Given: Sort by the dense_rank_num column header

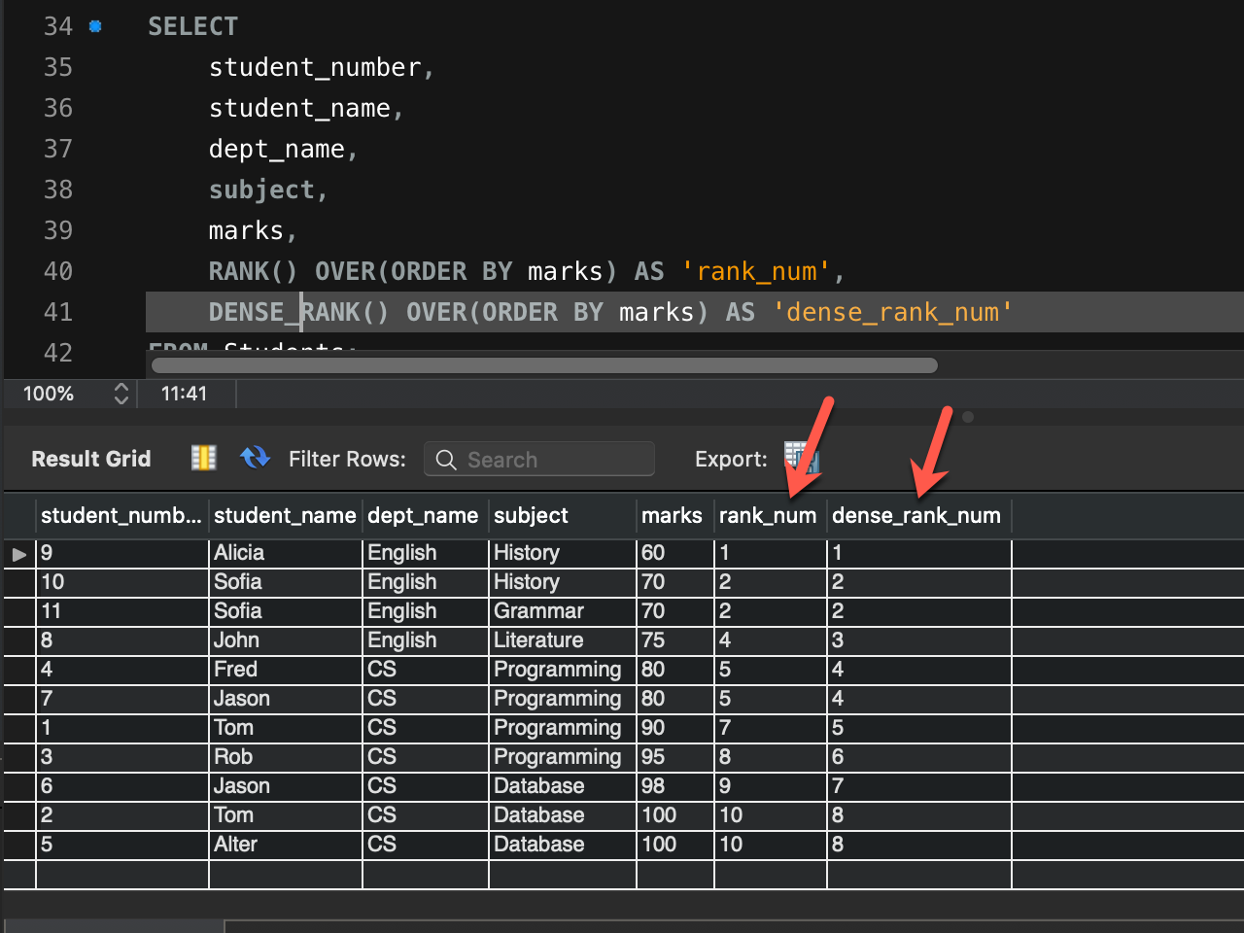Looking at the screenshot, I should click(915, 516).
